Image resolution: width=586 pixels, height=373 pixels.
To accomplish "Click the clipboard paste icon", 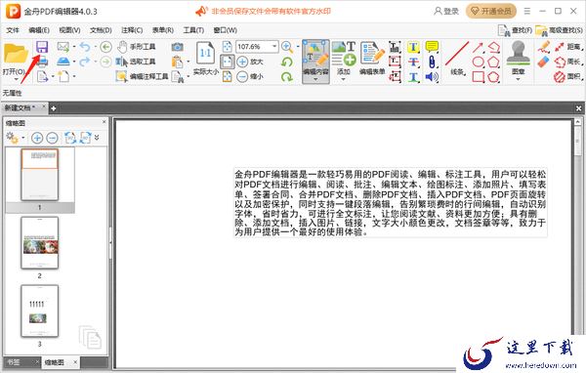I will (x=177, y=62).
